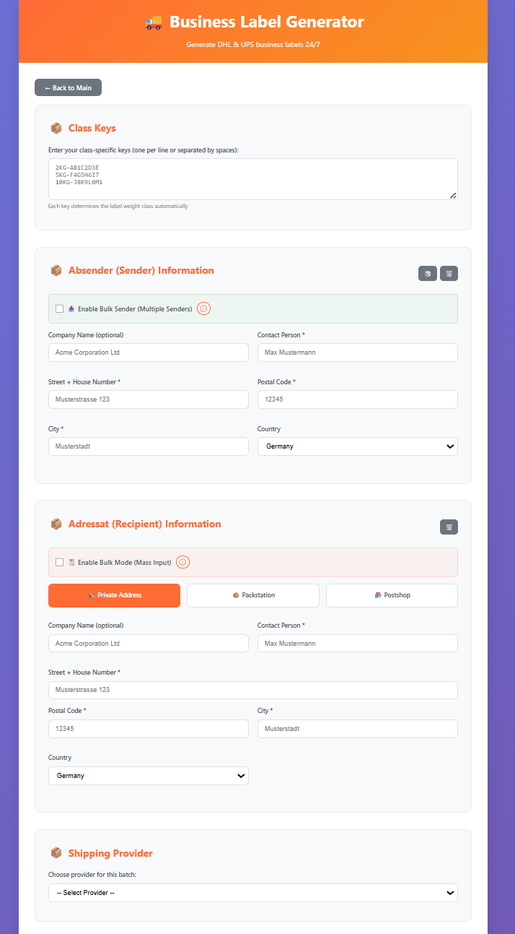Viewport: 515px width, 934px height.
Task: Enable Bulk Sender (Multiple Senders) checkbox
Action: 60,308
